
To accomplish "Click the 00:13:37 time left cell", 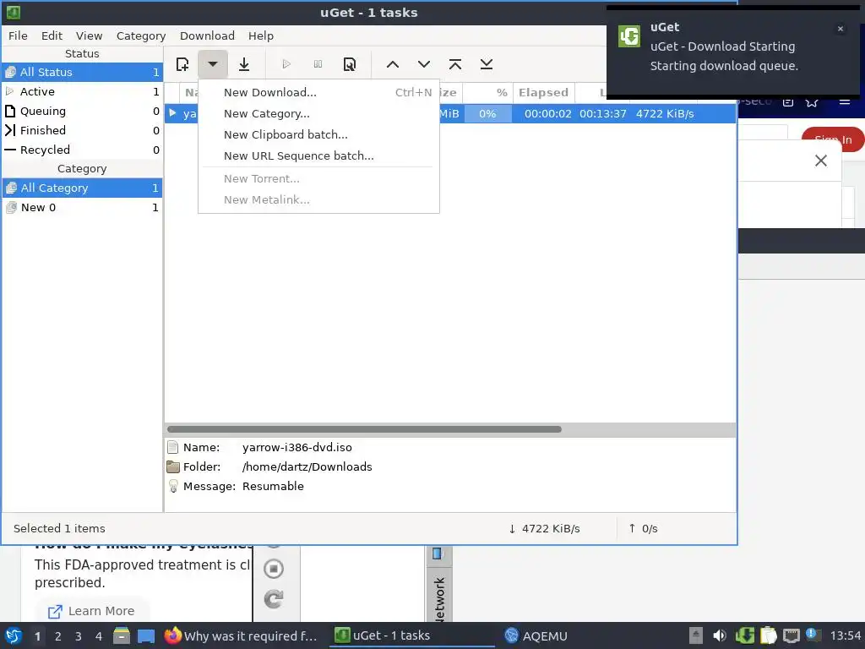I will [603, 114].
